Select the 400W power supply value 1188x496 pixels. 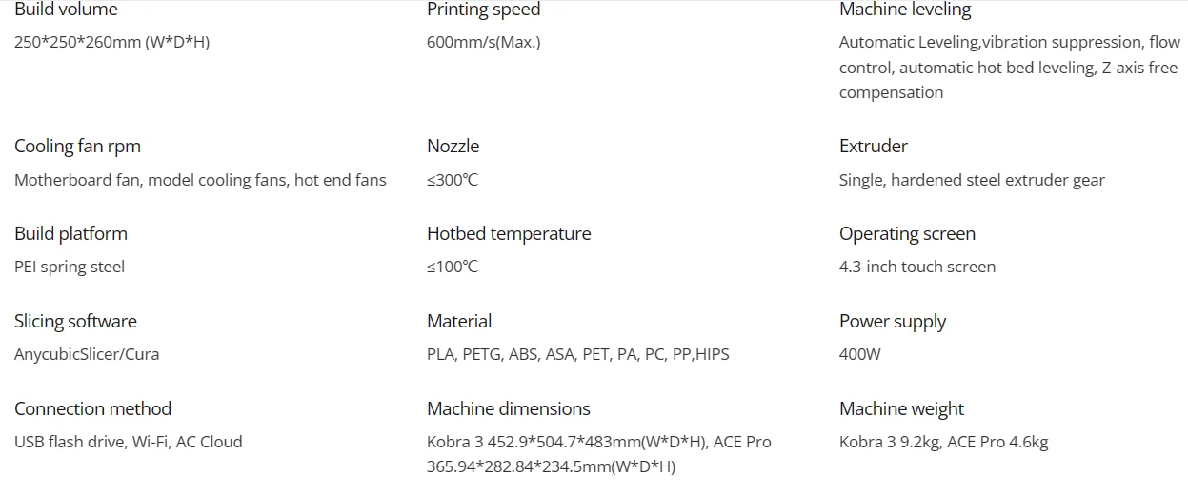tap(859, 355)
